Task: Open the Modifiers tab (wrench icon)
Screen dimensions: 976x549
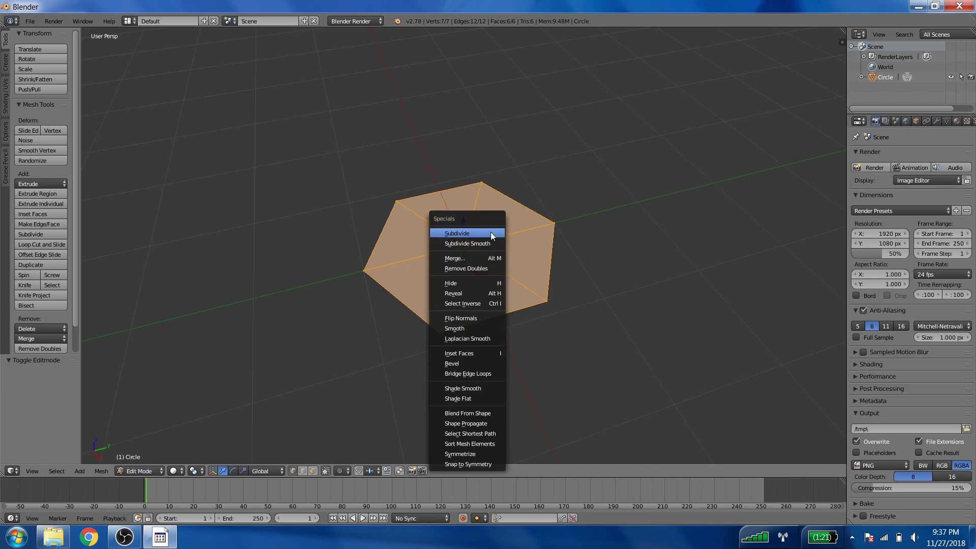Action: 936,121
